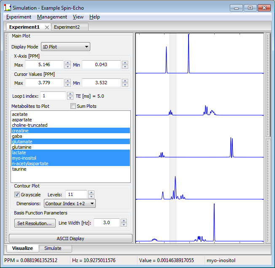Viewport: 275px width, 268px height.
Task: Expand the contour Dimensions dropdown
Action: [x=70, y=204]
